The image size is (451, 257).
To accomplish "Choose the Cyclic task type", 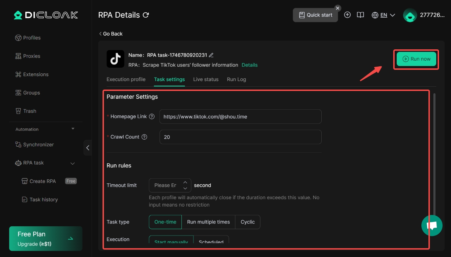I will [x=247, y=222].
